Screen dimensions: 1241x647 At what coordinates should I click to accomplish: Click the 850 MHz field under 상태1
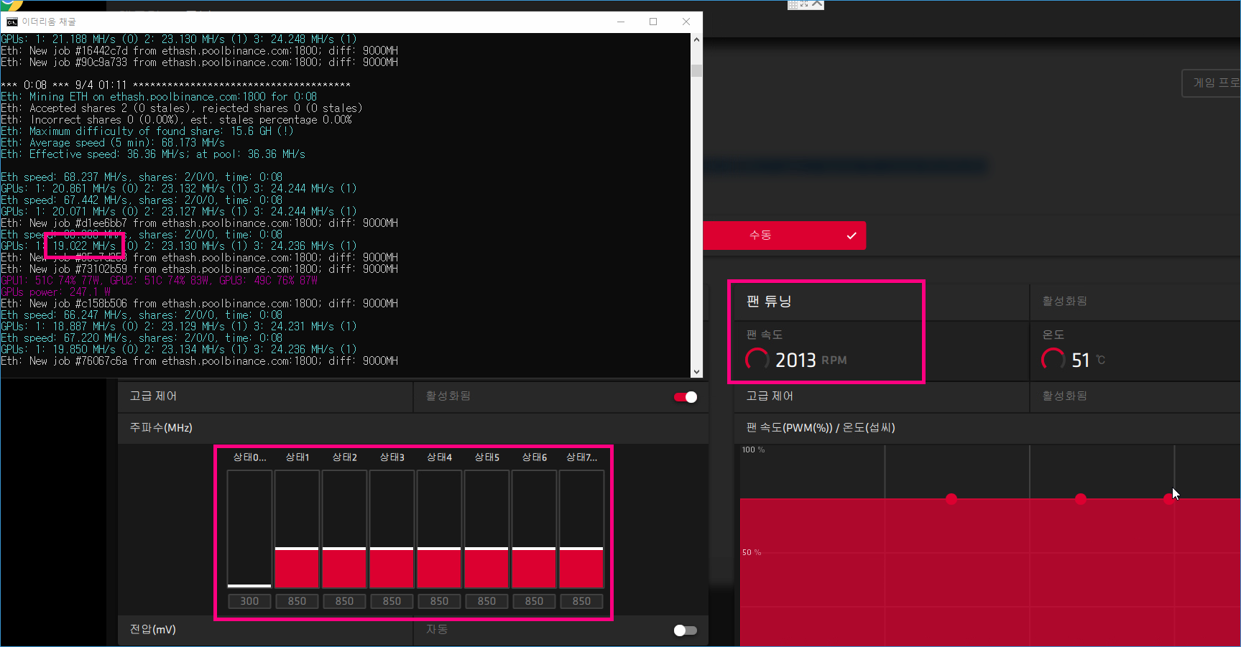pyautogui.click(x=297, y=601)
